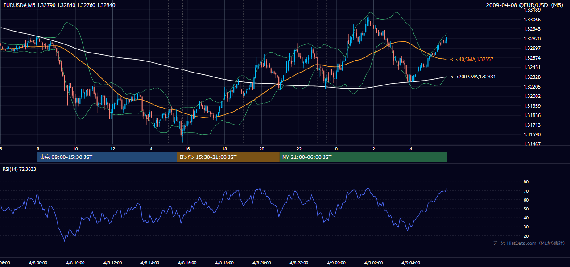
Task: Click hour tick 20 under the price chart
Action: (262, 149)
